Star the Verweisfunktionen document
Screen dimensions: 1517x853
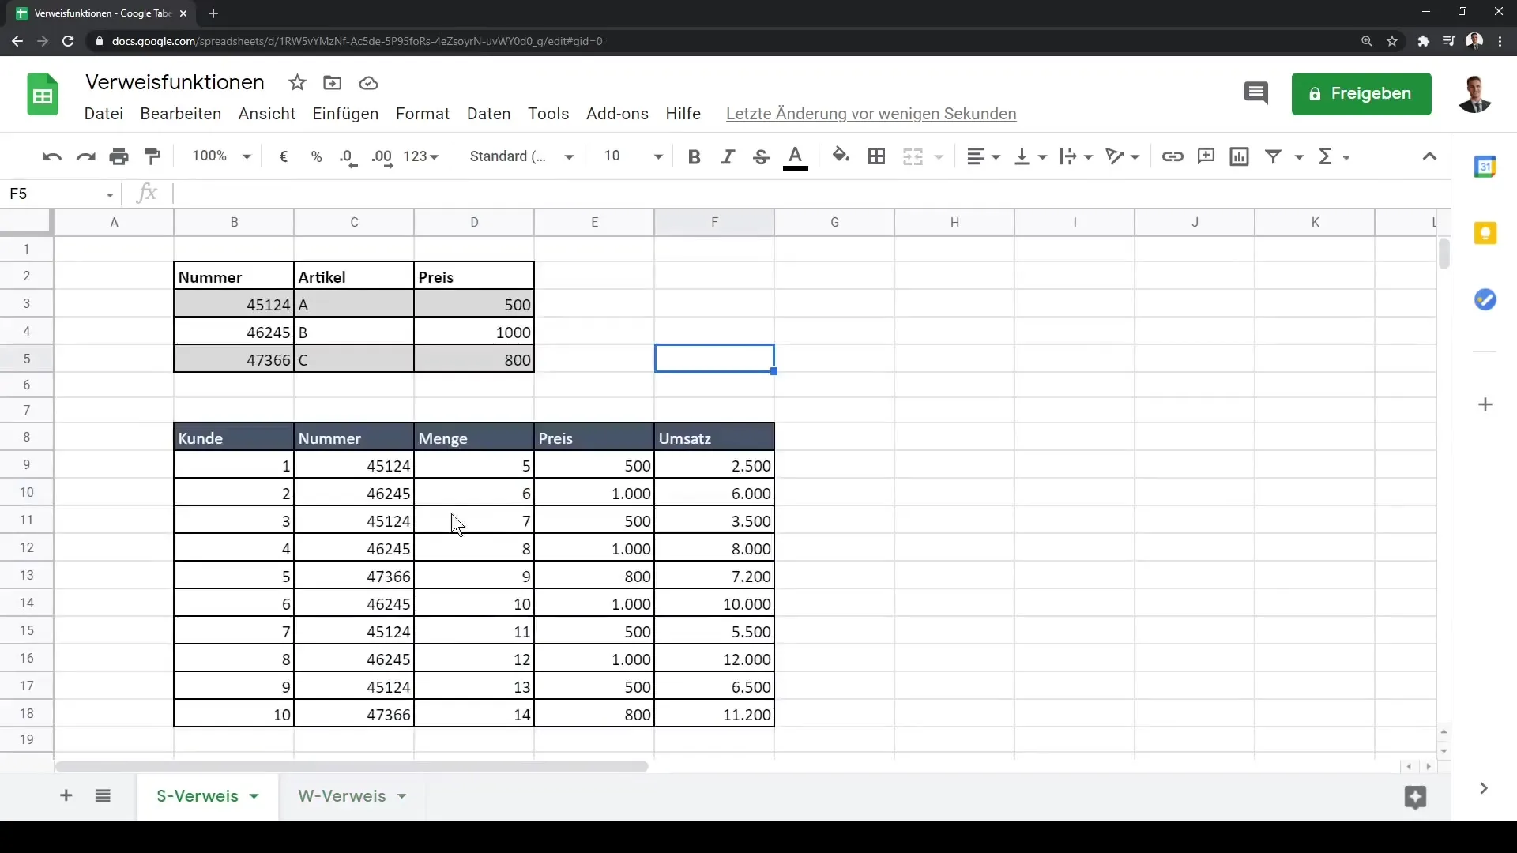(297, 83)
